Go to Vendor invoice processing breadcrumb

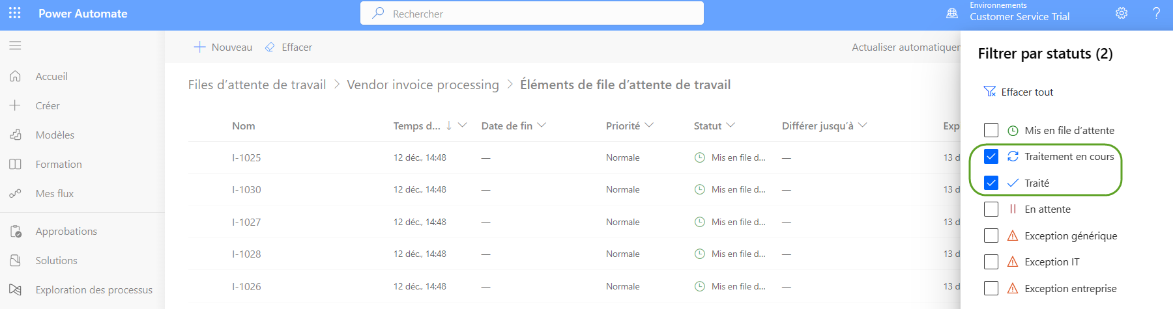coord(423,85)
